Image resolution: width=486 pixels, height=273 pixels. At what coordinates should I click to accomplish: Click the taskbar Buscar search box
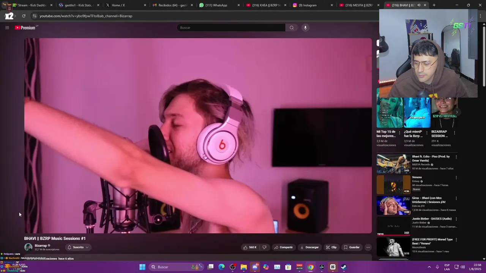click(177, 267)
